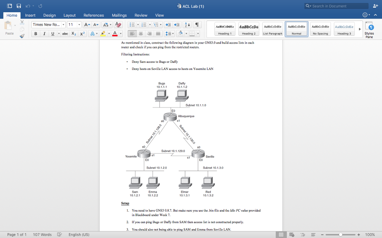The height and width of the screenshot is (238, 382).
Task: Toggle show paragraph marks
Action: (197, 25)
